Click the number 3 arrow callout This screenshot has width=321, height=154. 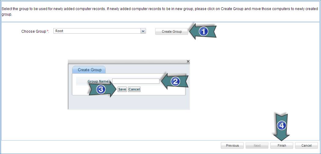[x=101, y=89]
